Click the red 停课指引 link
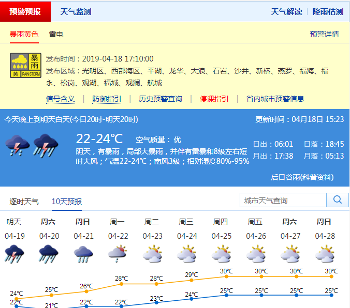Screen dimensions: 350x308 tap(214, 99)
